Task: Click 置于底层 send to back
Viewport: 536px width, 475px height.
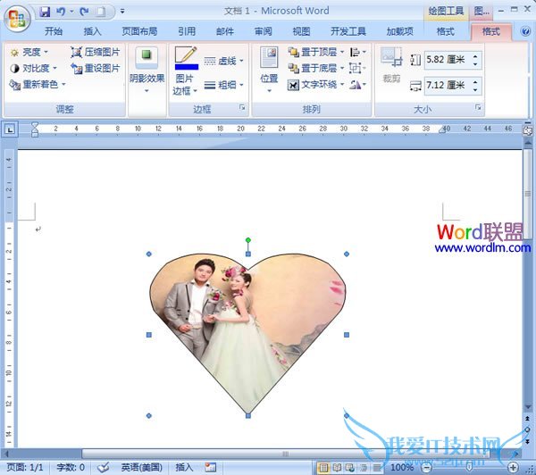Action: pos(313,69)
